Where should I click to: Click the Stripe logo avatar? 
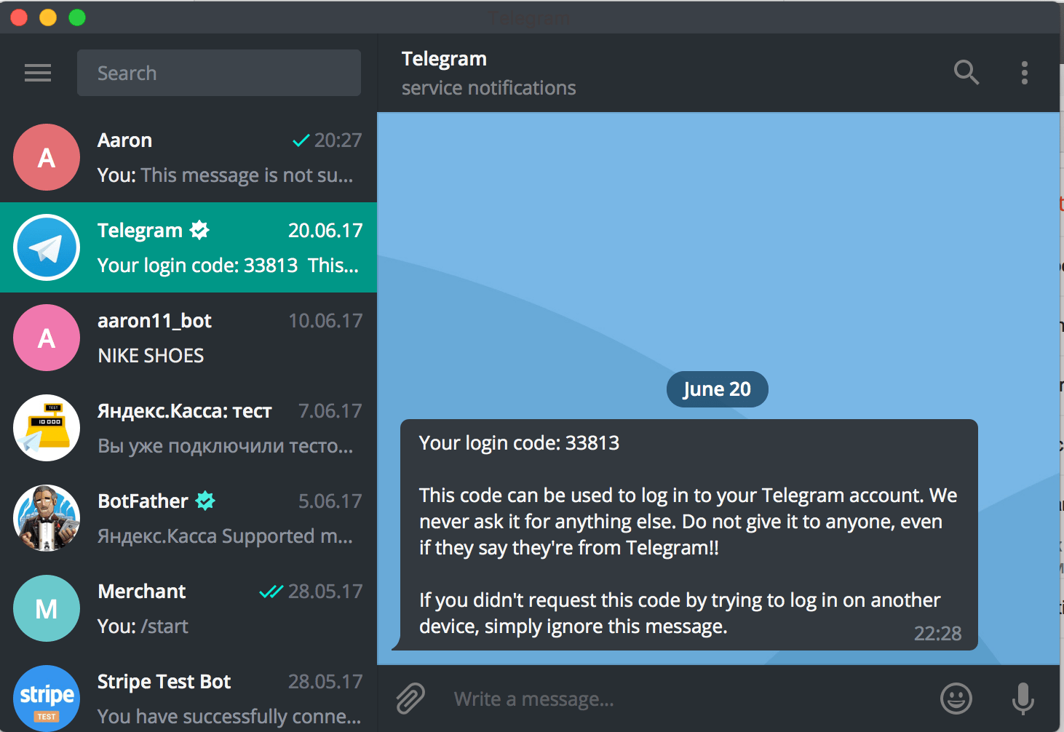click(47, 699)
